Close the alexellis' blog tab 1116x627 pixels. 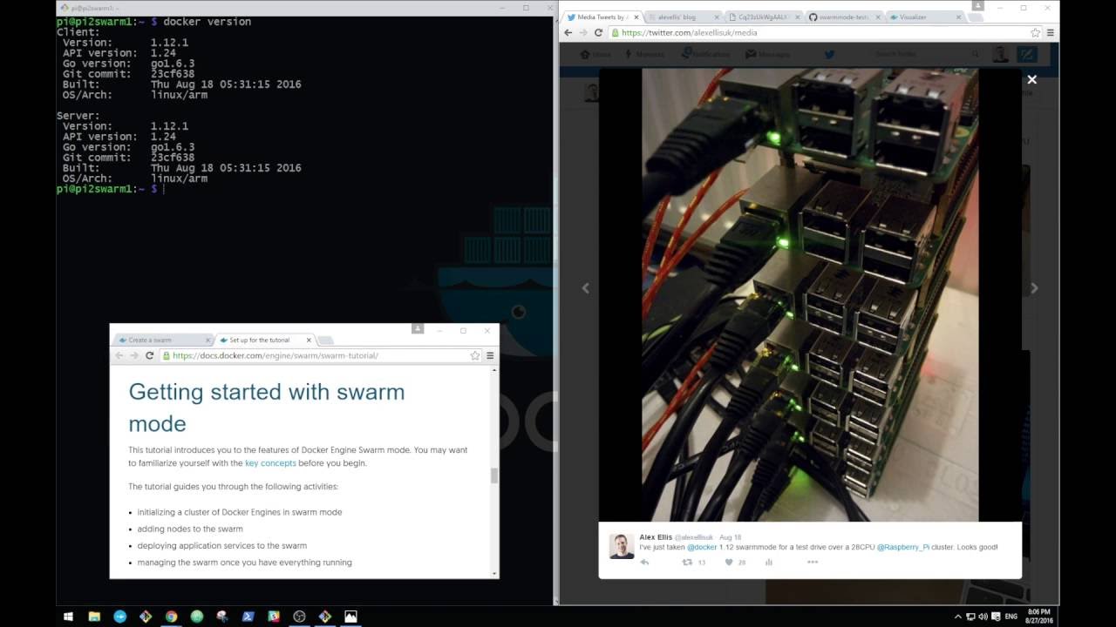point(715,17)
